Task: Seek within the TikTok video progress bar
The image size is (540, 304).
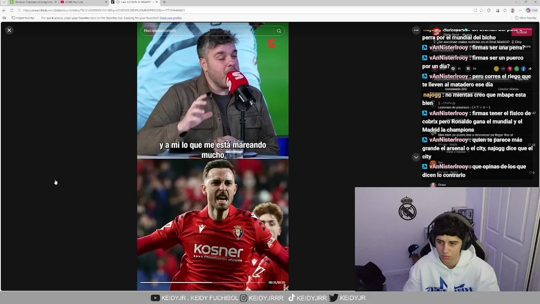Action: coord(202,282)
